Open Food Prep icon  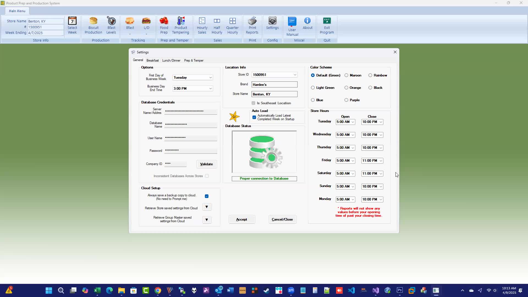[164, 21]
